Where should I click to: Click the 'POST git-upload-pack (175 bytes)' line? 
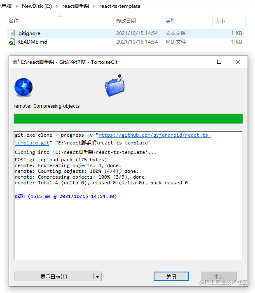(61, 160)
